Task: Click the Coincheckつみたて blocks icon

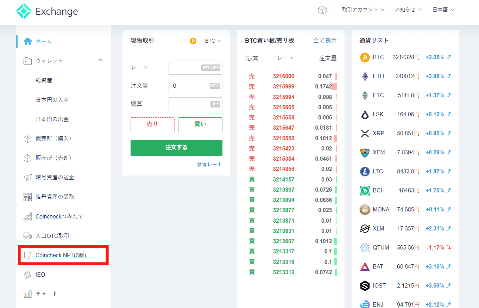Action: (28, 216)
